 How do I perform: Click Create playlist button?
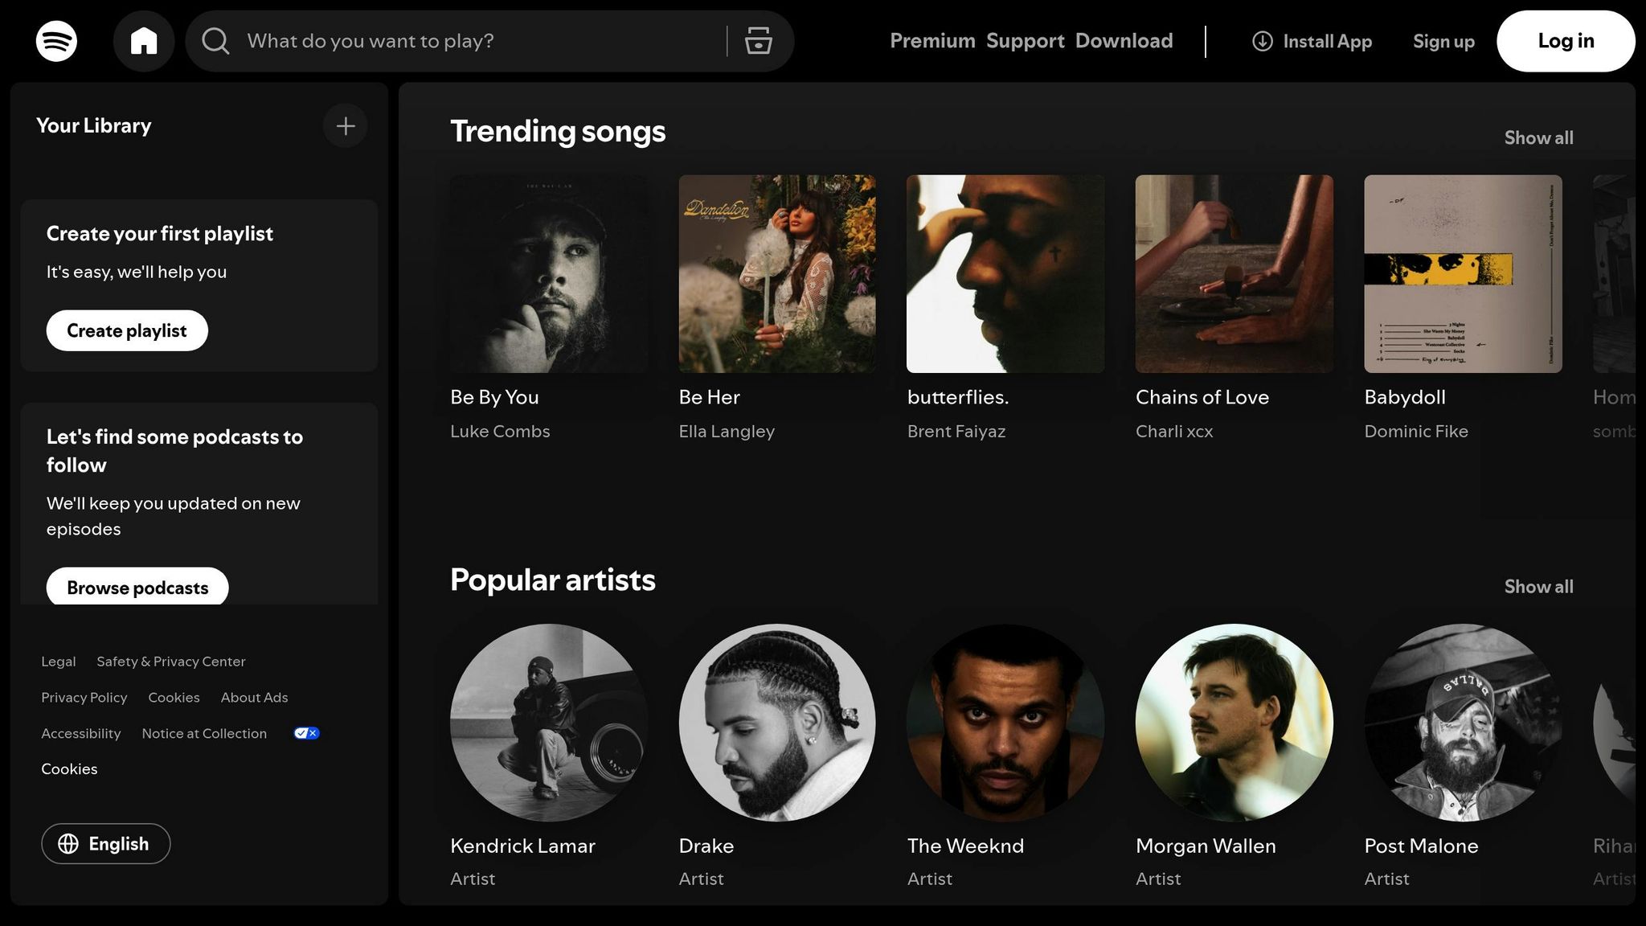point(127,330)
